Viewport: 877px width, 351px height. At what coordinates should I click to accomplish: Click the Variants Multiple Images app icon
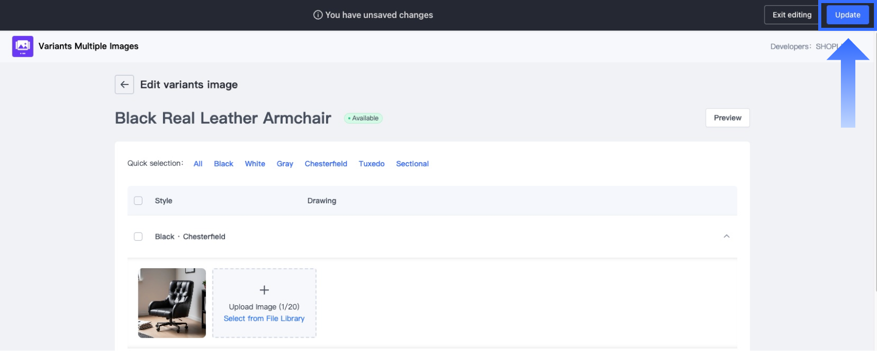coord(23,46)
